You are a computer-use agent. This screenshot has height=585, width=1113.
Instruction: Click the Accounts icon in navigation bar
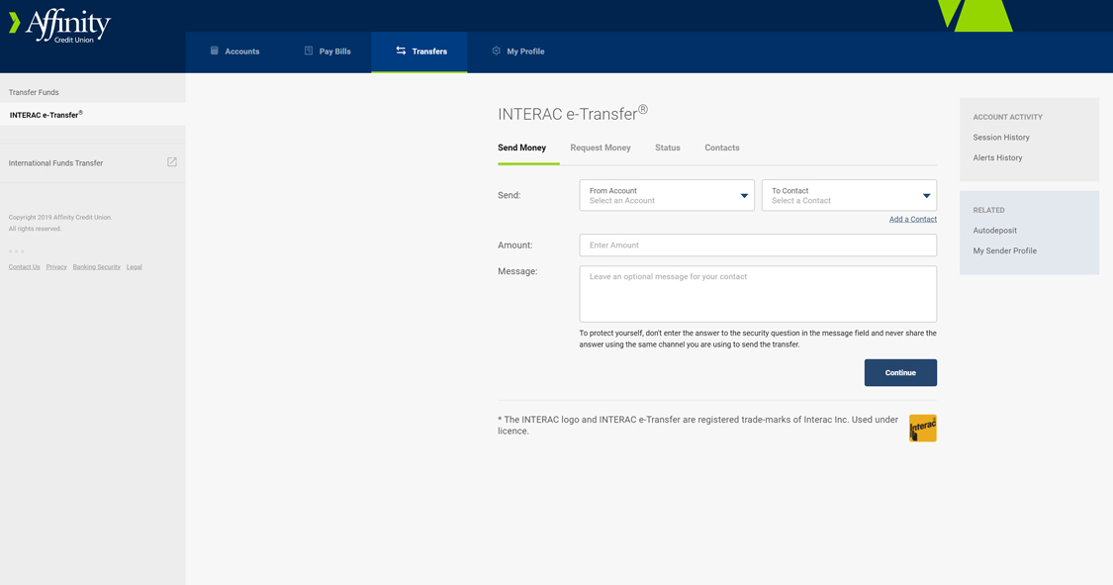tap(215, 50)
